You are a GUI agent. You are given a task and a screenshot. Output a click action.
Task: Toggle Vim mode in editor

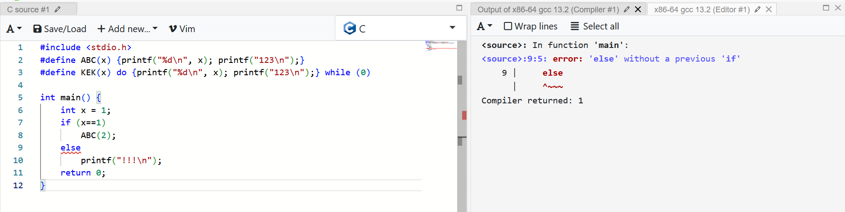pos(182,29)
